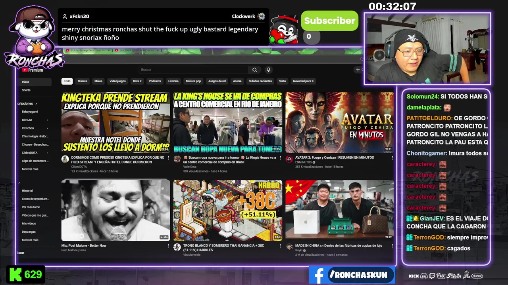This screenshot has width=508, height=285.
Task: Click Mostrar más under Descargas
Action: point(30,240)
